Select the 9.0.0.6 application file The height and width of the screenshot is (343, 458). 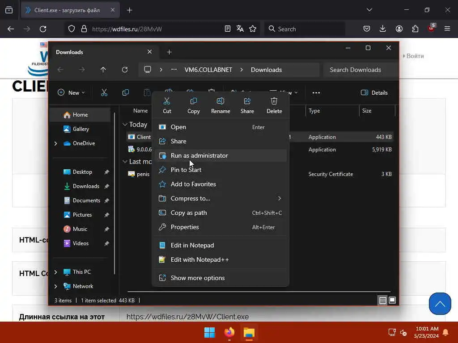click(x=140, y=150)
